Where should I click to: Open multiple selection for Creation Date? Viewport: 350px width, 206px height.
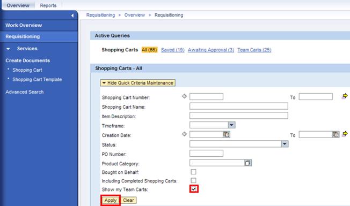[x=345, y=134]
